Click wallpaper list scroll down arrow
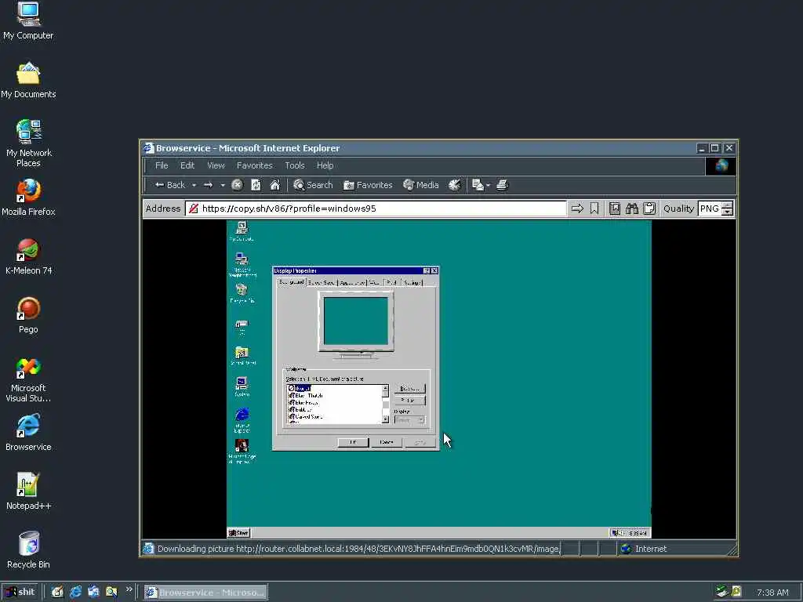The width and height of the screenshot is (803, 602). 386,420
